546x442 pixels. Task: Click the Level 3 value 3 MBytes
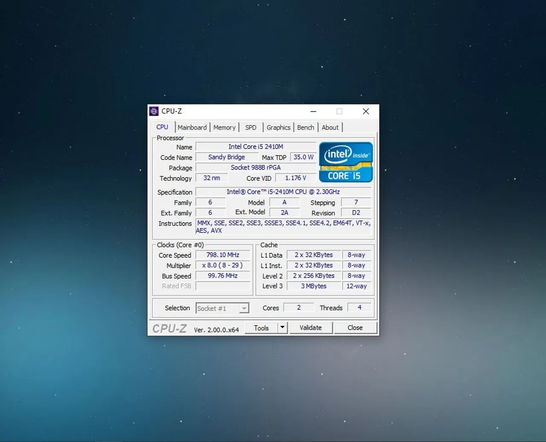(x=314, y=286)
